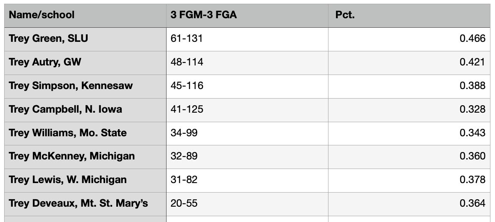Select the Trey Campbell, N. Iowa cell
The width and height of the screenshot is (495, 222).
(x=85, y=110)
